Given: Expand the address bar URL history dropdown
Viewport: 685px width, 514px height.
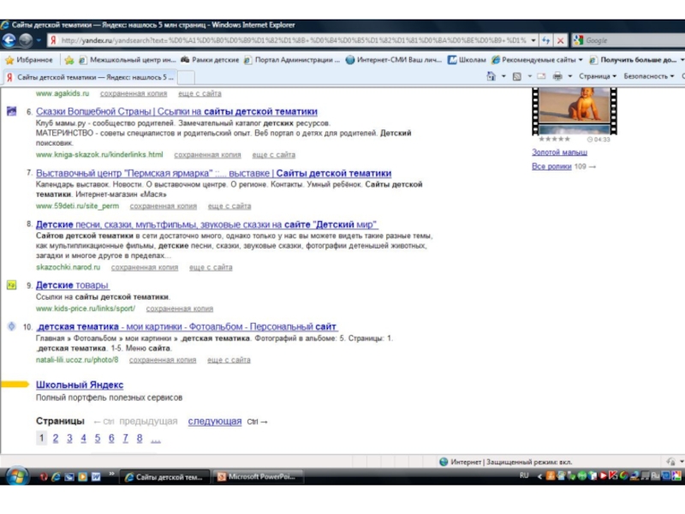Looking at the screenshot, I should [x=533, y=40].
